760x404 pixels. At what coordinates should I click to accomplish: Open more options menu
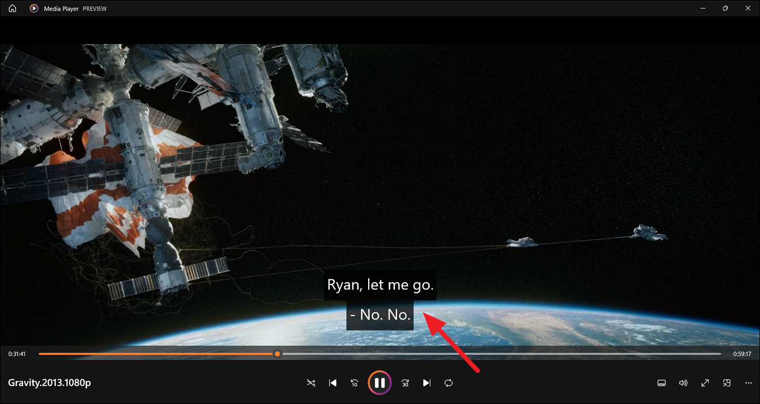click(749, 383)
